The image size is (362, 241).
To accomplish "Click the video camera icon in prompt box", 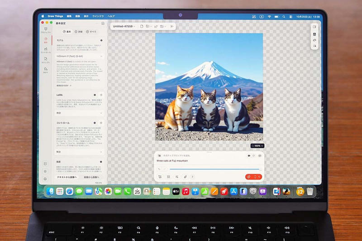I will click(249, 156).
